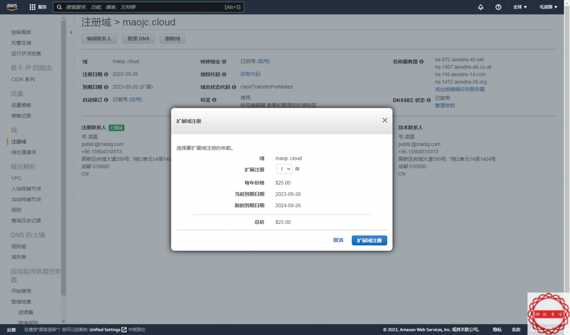Open the AWS console home logo
This screenshot has height=335, width=570.
tap(12, 7)
